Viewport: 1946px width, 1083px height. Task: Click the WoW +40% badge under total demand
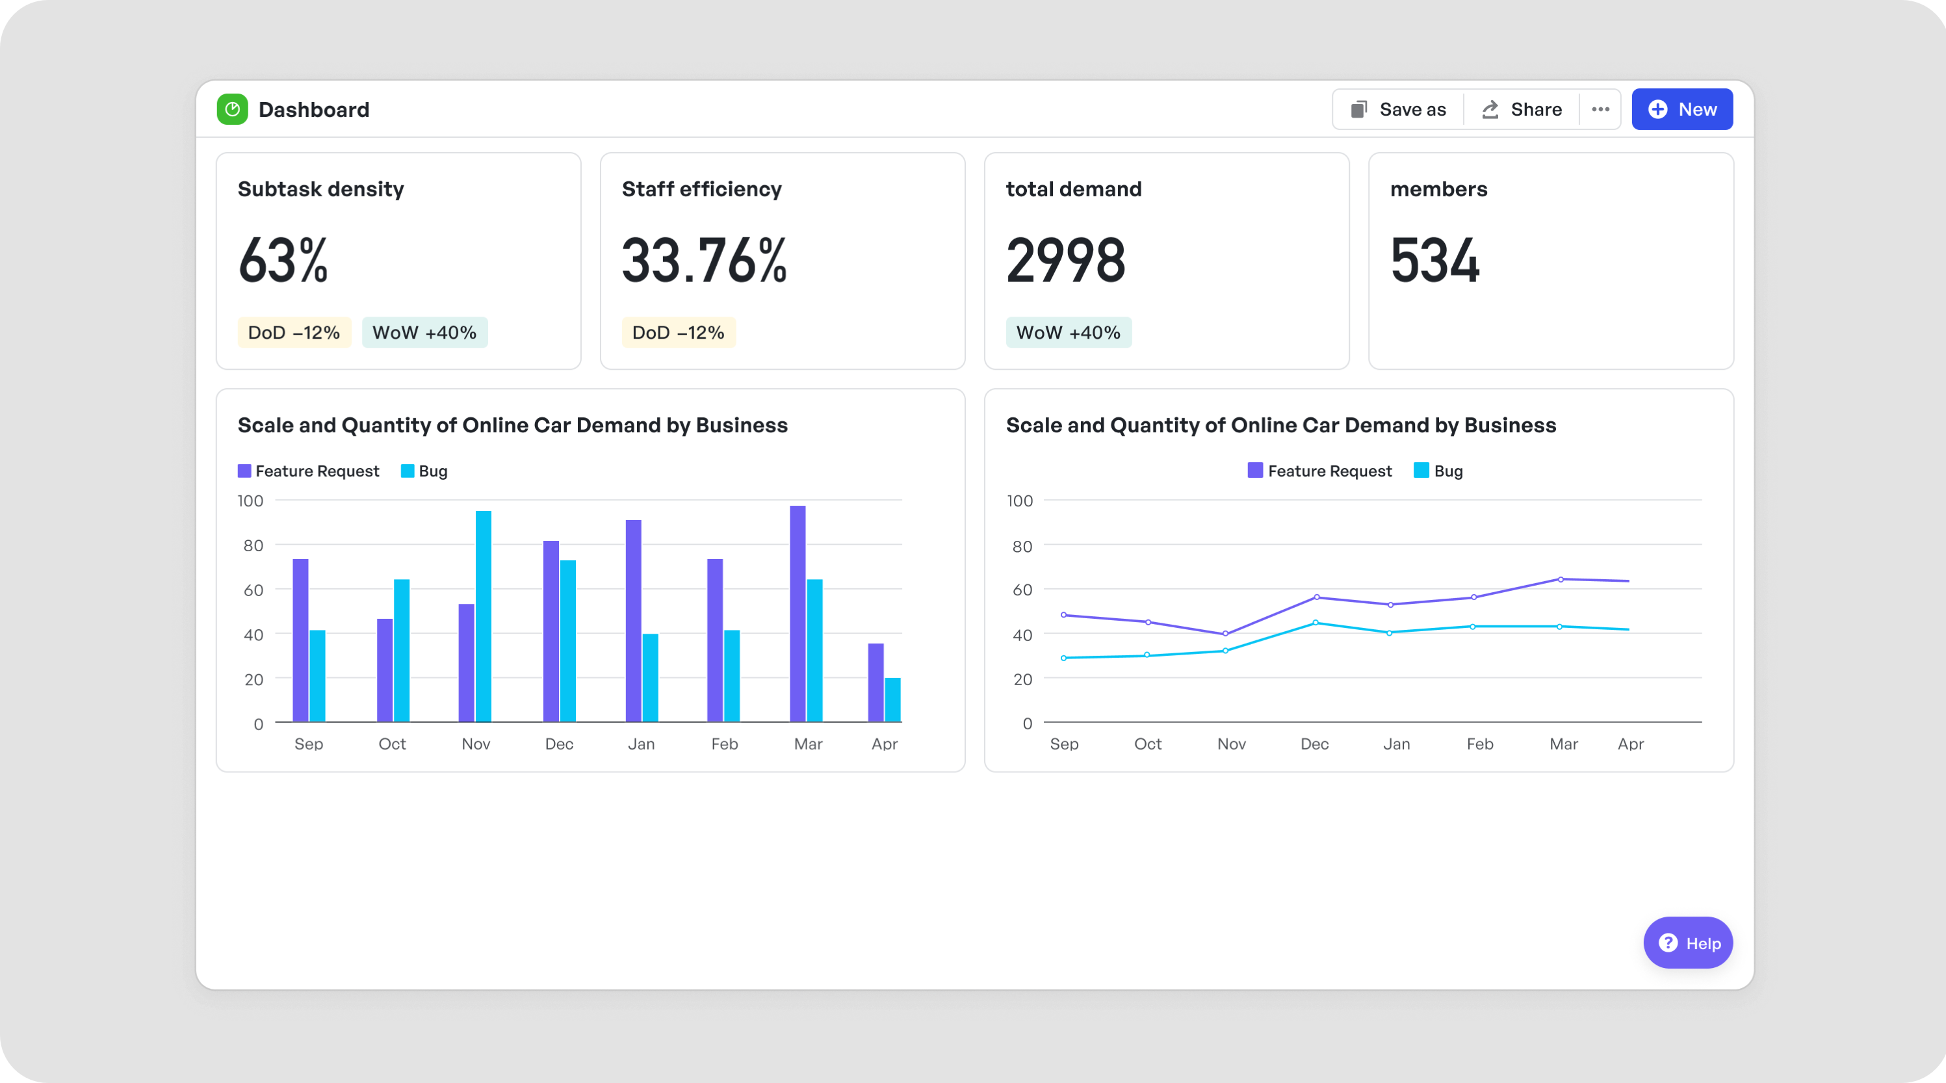(1068, 333)
